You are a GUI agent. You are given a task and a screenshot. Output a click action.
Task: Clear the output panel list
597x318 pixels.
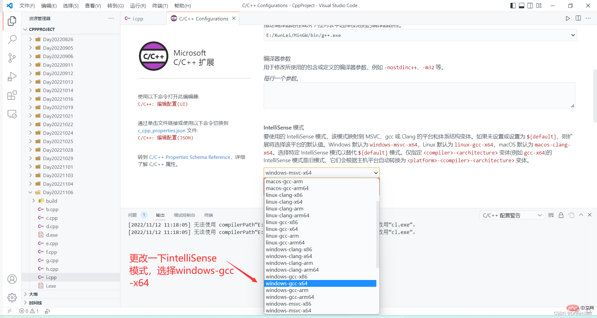click(551, 215)
